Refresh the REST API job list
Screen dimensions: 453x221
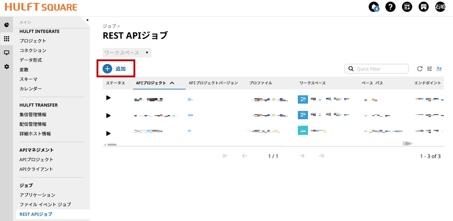point(420,69)
